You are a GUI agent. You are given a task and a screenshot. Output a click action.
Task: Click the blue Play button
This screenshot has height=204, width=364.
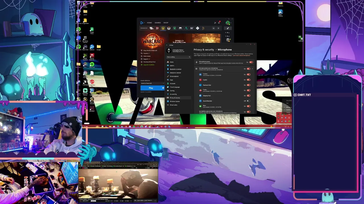pyautogui.click(x=151, y=88)
